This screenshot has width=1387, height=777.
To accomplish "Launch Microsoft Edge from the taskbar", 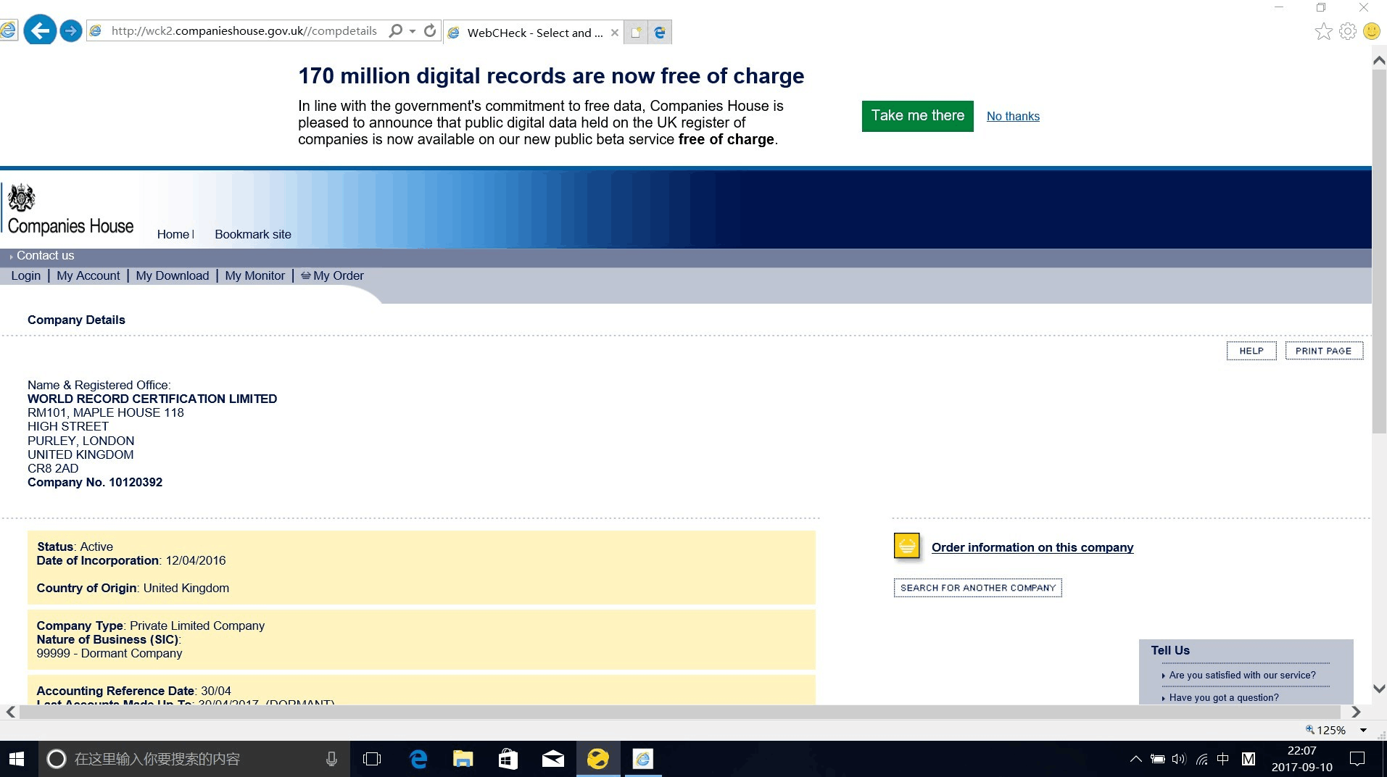I will point(418,759).
